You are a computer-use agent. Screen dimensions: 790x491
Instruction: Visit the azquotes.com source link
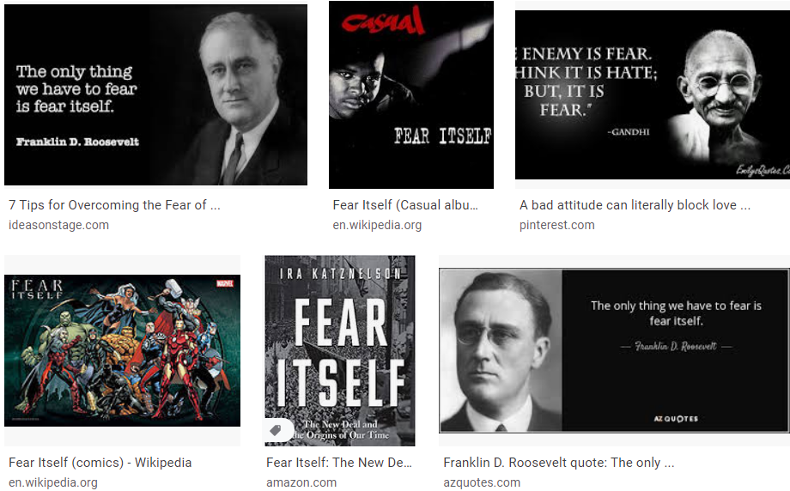(x=482, y=482)
